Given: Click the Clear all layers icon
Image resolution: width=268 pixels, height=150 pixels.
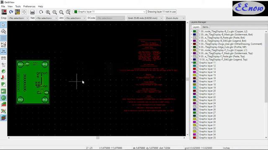Looking at the screenshot, I should [x=4, y=12].
